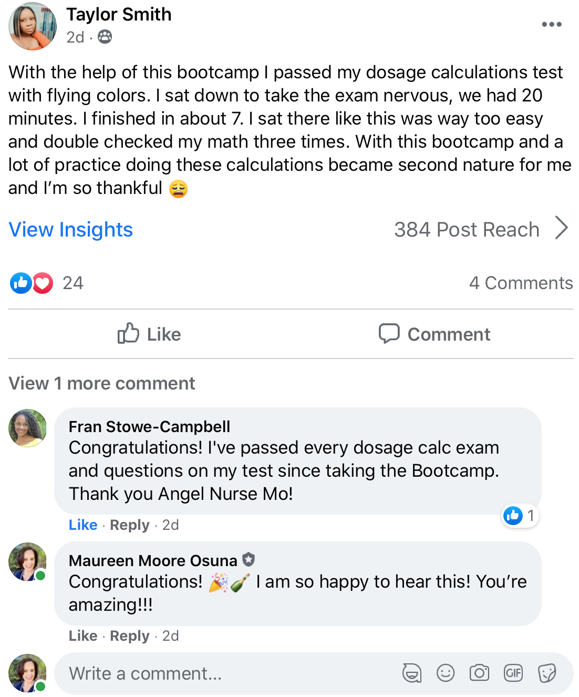Like Maureen Moore Osuna's comment

[x=83, y=635]
